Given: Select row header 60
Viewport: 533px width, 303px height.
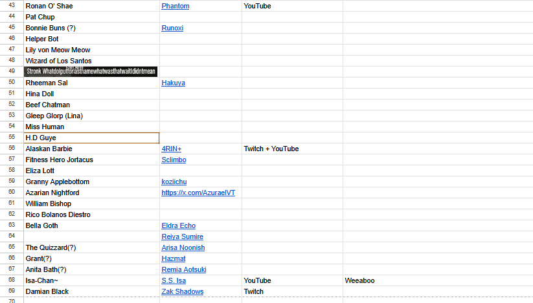Looking at the screenshot, I should coord(12,193).
